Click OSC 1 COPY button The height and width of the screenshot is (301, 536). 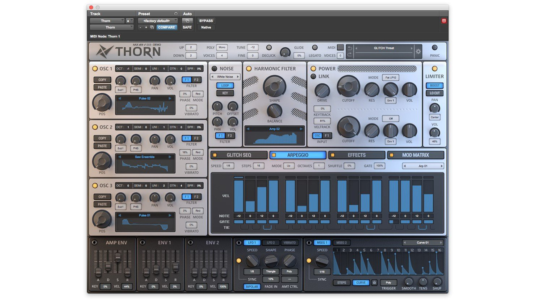tap(102, 80)
